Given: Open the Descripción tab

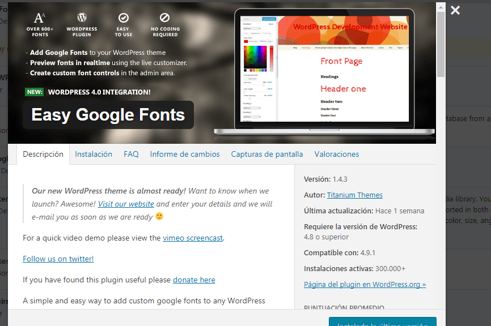Looking at the screenshot, I should [43, 154].
